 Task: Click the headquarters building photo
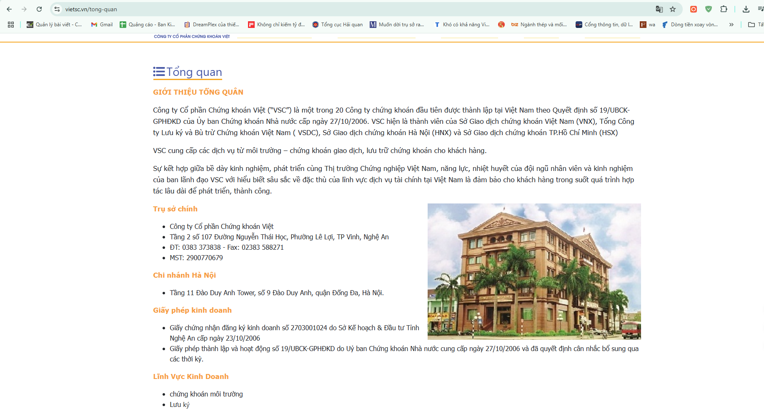tap(534, 271)
